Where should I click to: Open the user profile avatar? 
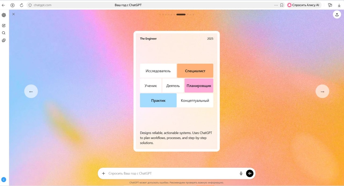tap(4, 180)
